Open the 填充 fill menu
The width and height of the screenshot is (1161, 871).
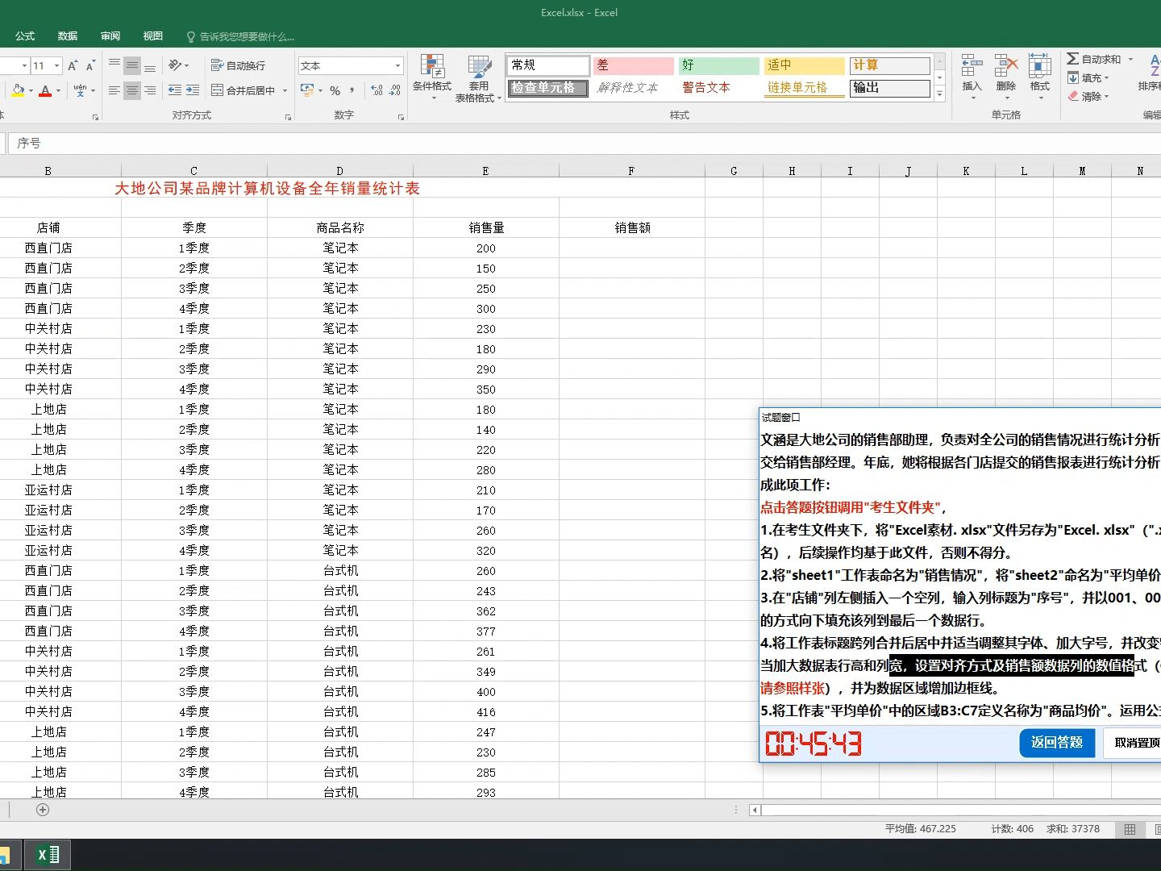click(x=1089, y=78)
